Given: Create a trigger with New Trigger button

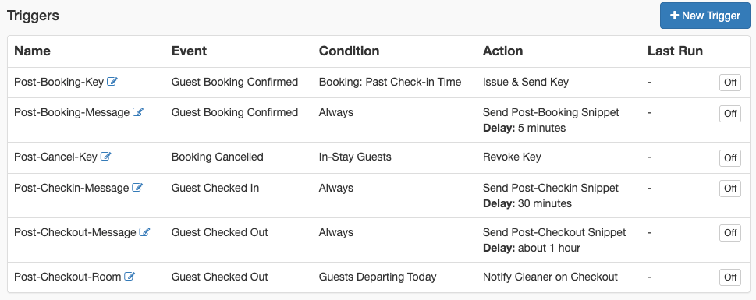Looking at the screenshot, I should tap(705, 16).
